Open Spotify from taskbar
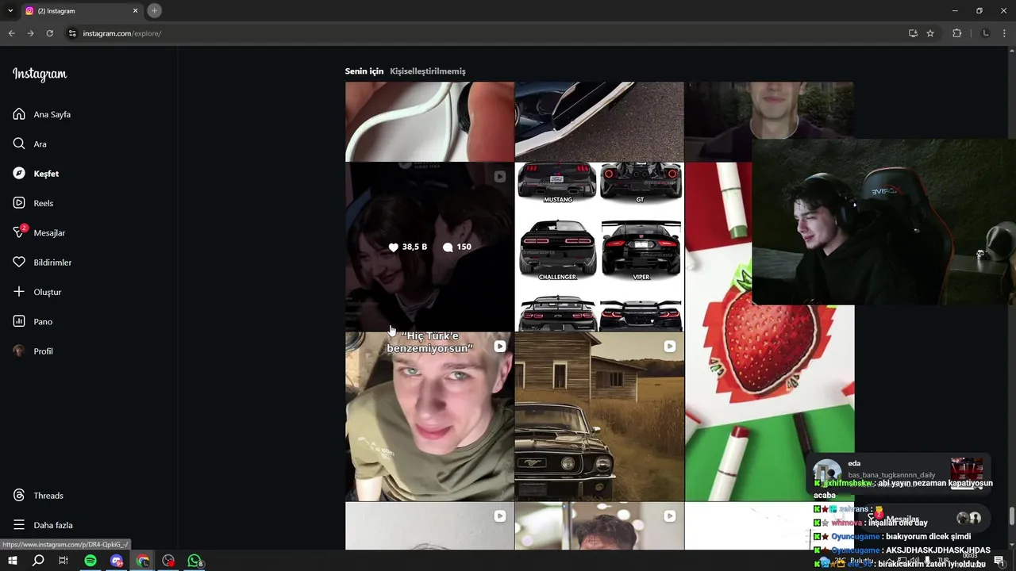1016x571 pixels. click(x=90, y=561)
